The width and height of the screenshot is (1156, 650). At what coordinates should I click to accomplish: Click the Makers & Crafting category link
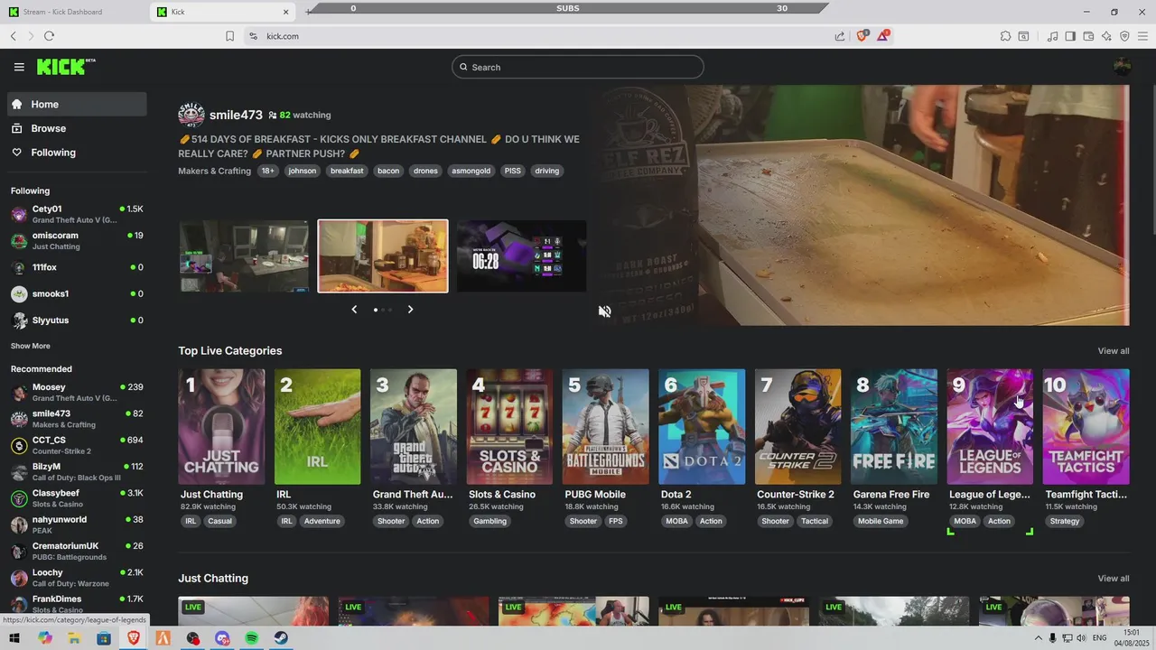click(214, 171)
